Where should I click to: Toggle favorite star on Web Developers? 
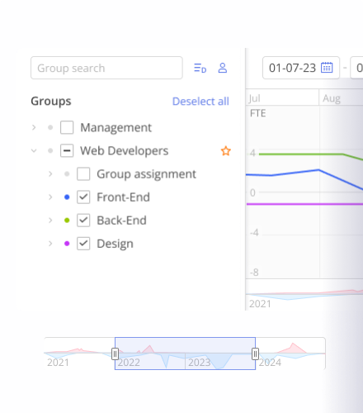pos(226,151)
